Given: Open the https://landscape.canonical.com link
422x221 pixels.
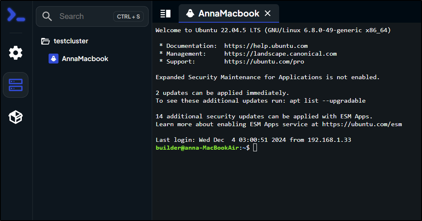Looking at the screenshot, I should [280, 54].
